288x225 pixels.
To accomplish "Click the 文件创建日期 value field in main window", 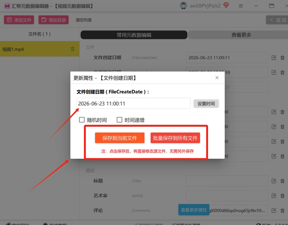I will point(227,58).
